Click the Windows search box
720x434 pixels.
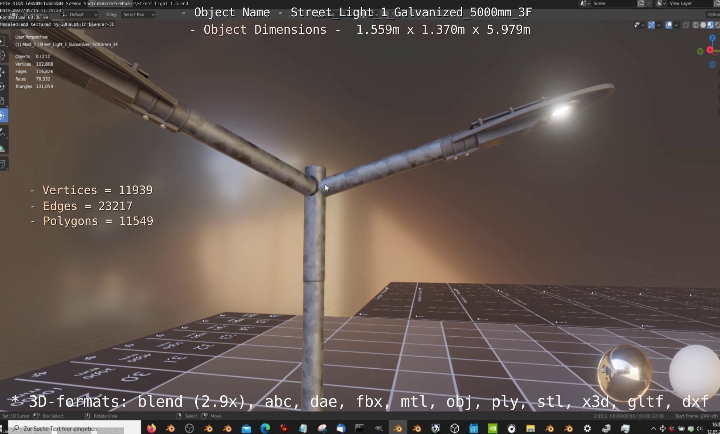pyautogui.click(x=74, y=429)
